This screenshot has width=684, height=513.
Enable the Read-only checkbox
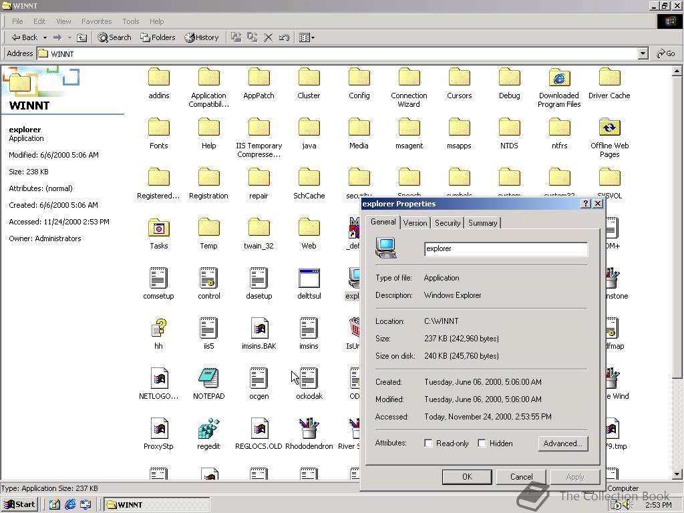pos(428,444)
